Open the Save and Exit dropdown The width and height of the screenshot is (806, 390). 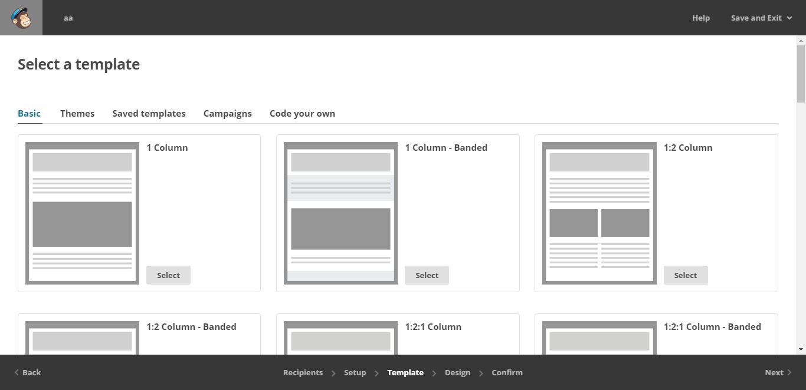click(x=756, y=18)
